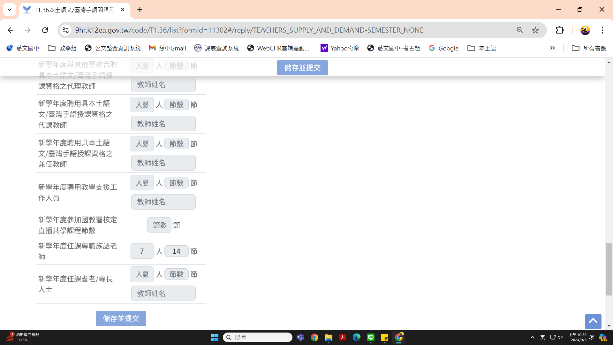Click the browser forward arrow
This screenshot has width=613, height=345.
coord(28,30)
